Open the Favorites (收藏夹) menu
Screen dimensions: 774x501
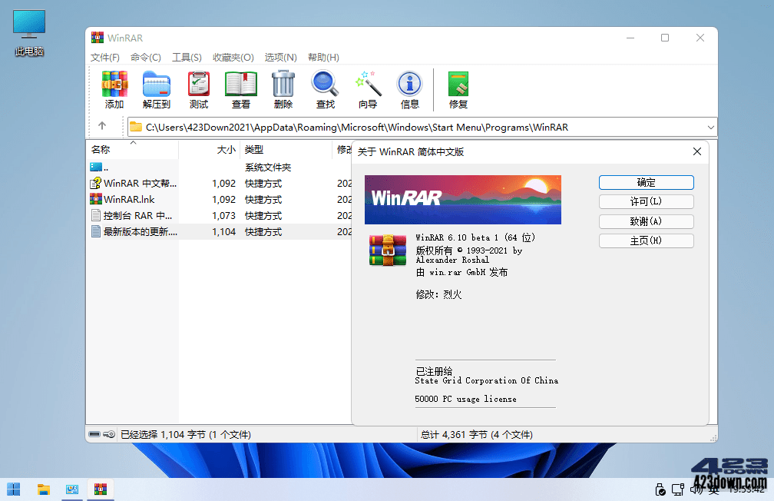point(233,58)
